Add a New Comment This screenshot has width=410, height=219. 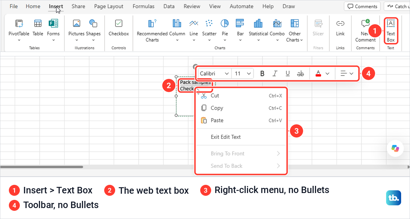click(x=365, y=30)
